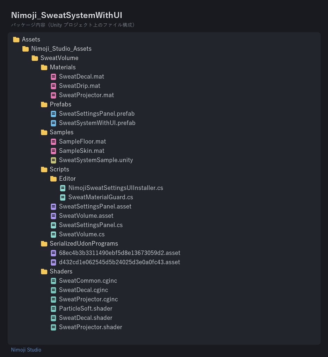328x357 pixels.
Task: Click the Assets folder icon
Action: (16, 40)
